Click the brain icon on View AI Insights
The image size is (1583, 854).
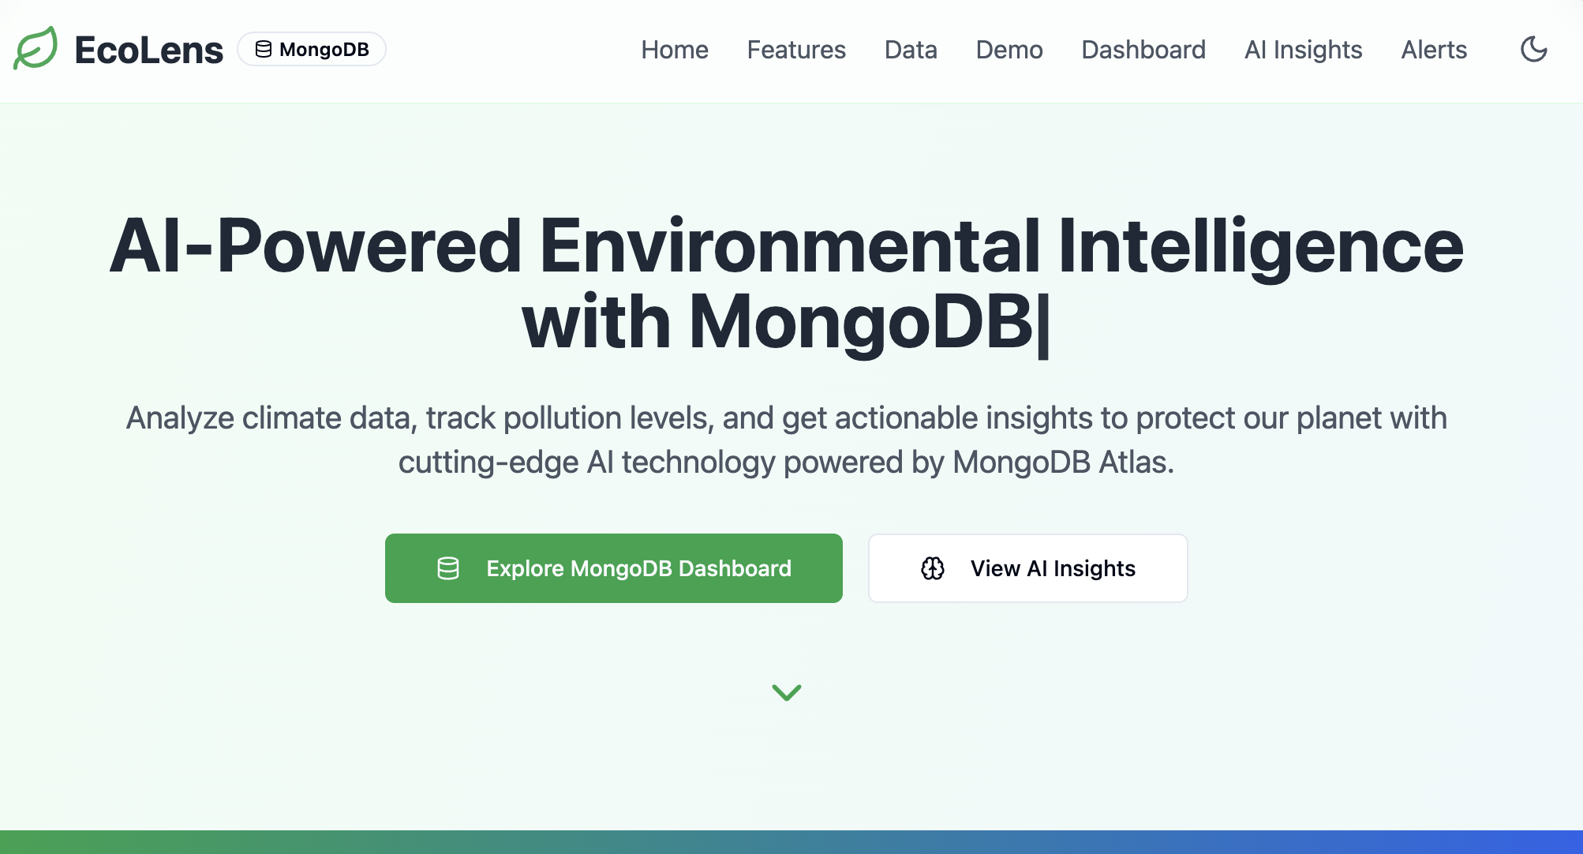tap(933, 568)
